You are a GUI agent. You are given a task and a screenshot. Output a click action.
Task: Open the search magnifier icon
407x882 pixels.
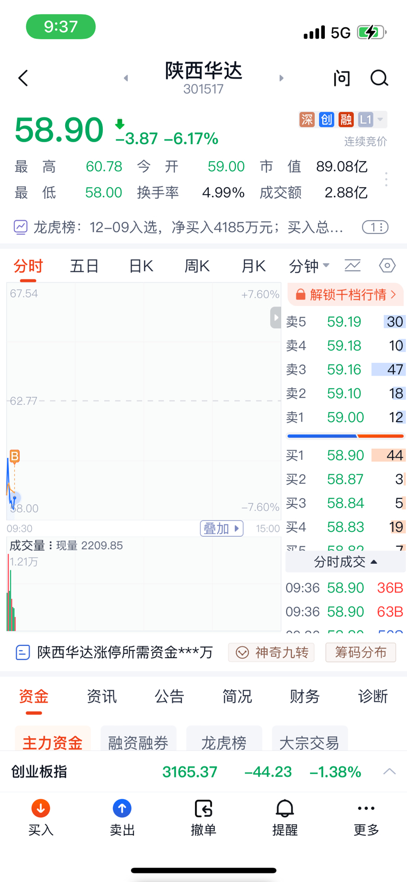[379, 78]
